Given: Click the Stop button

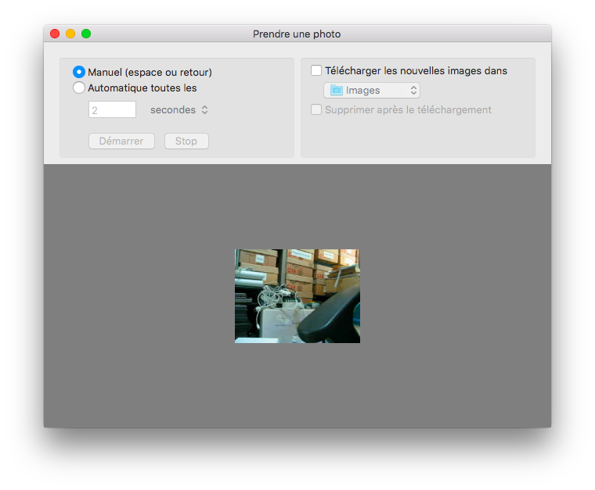Looking at the screenshot, I should click(186, 141).
